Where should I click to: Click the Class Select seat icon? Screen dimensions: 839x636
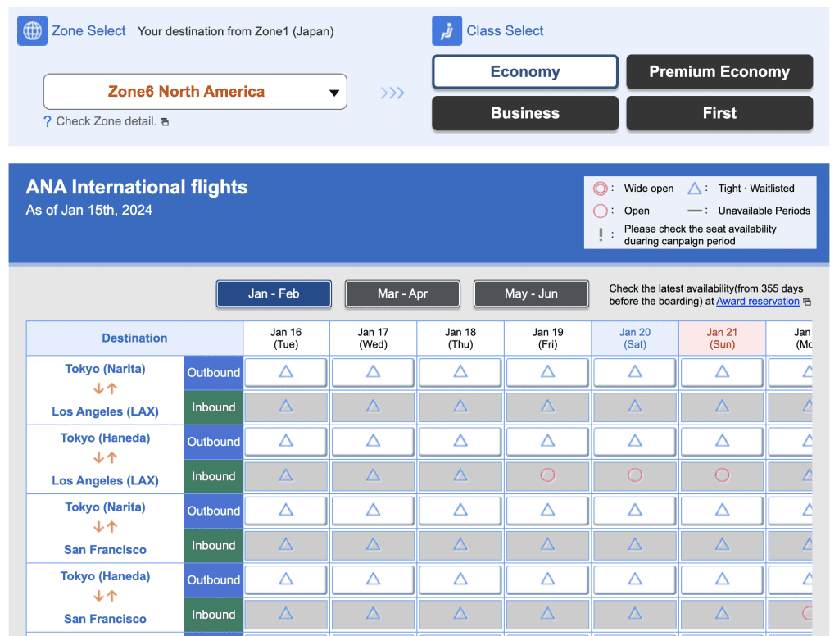[447, 30]
